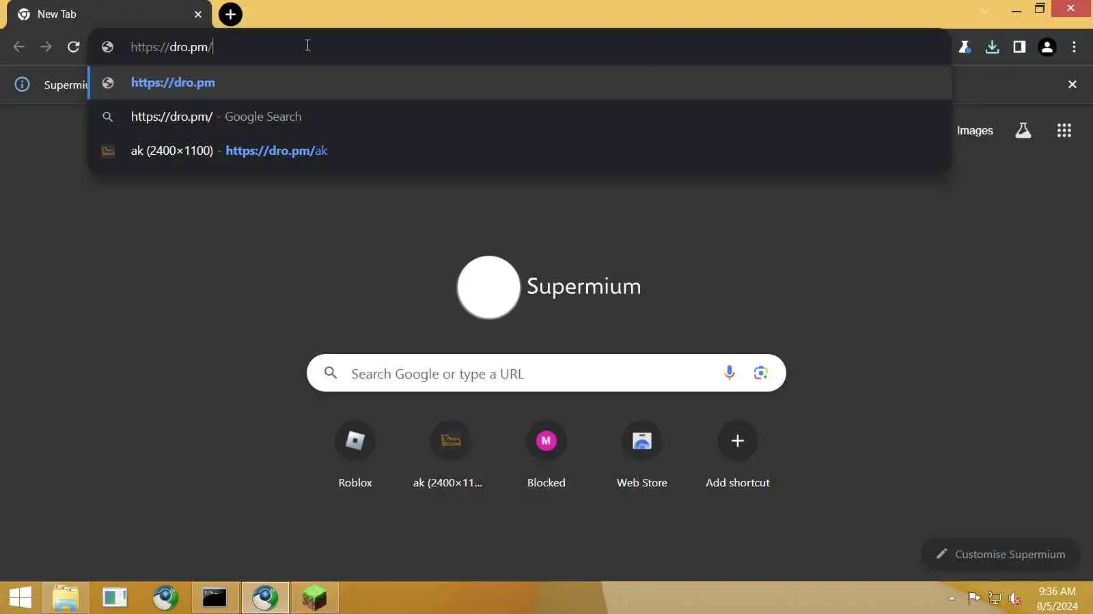The height and width of the screenshot is (614, 1093).
Task: Focus the Search Google or type URL box
Action: tap(546, 373)
